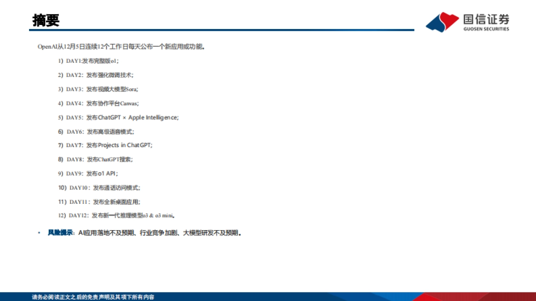Viewport: 536px width, 301px height.
Task: Click the 摘要 title heading
Action: click(39, 19)
